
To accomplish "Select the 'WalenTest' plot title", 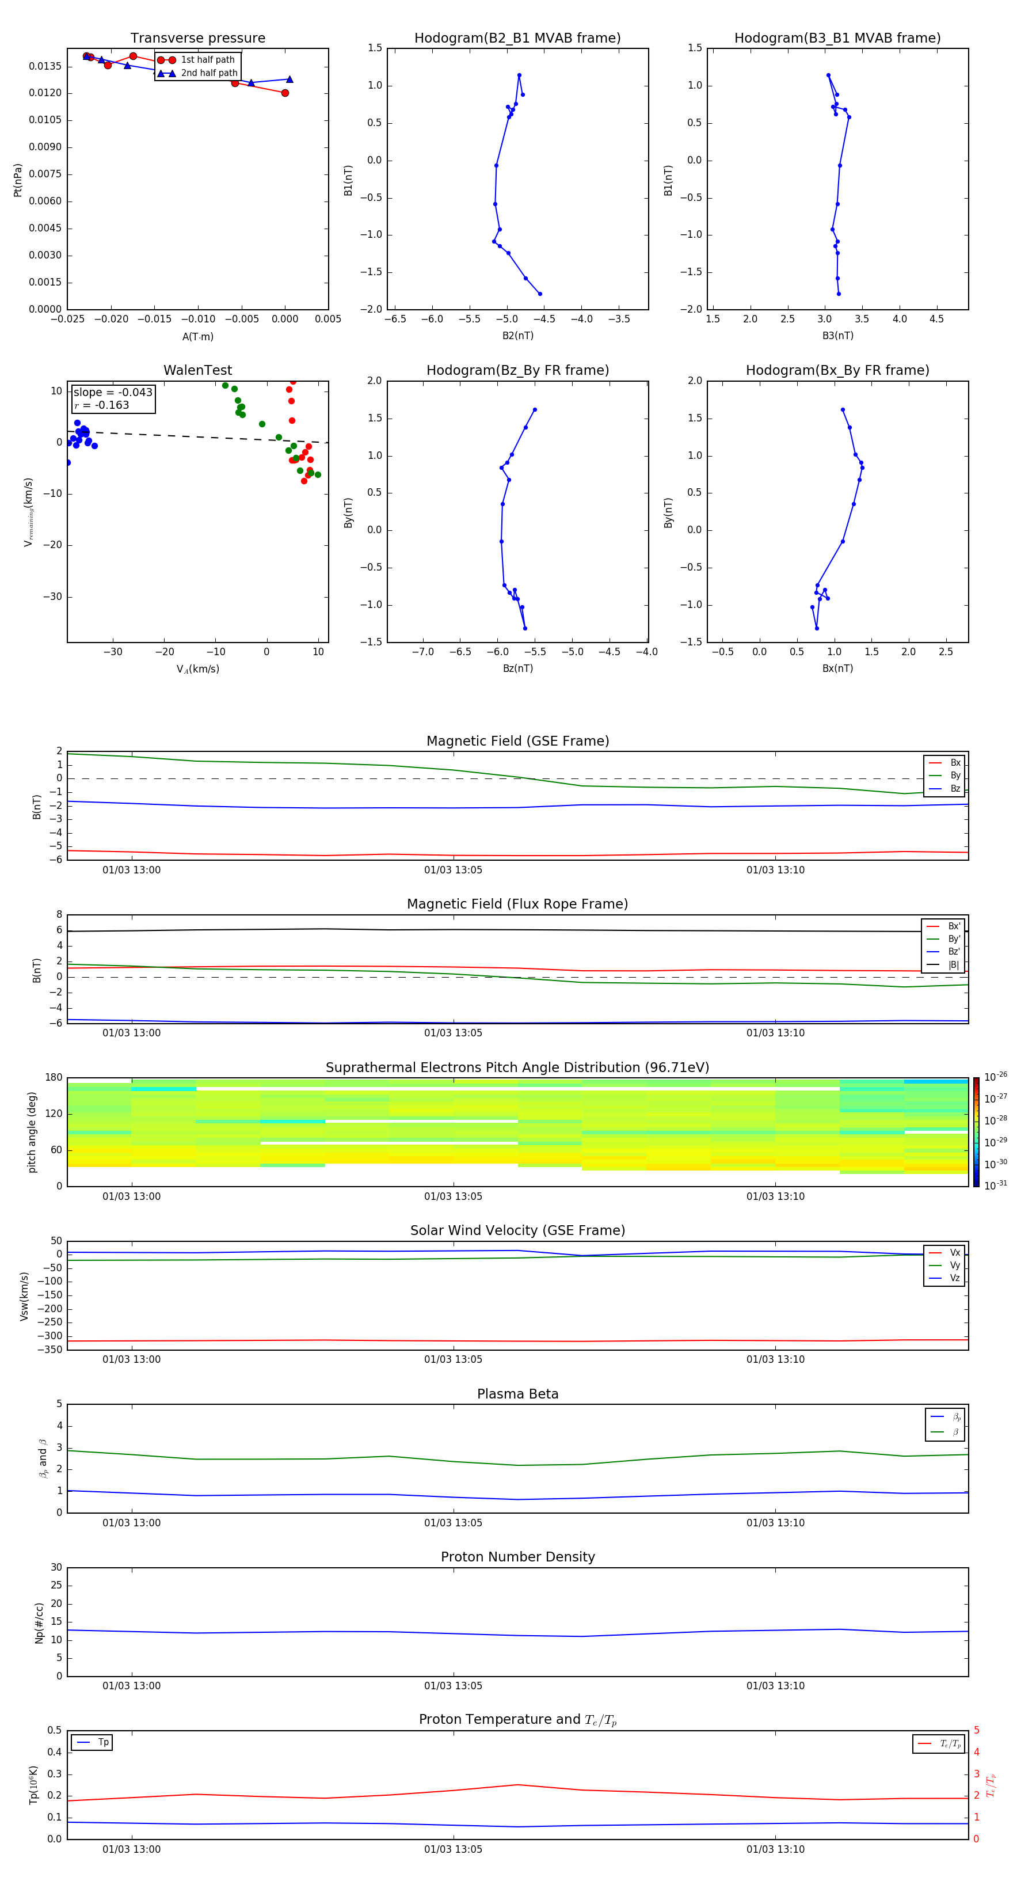I will coord(197,370).
